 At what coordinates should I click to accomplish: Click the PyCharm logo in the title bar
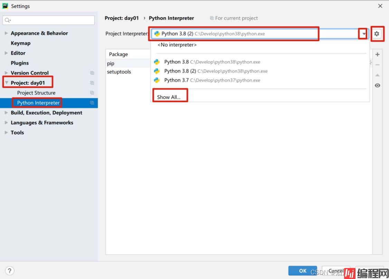click(x=5, y=6)
